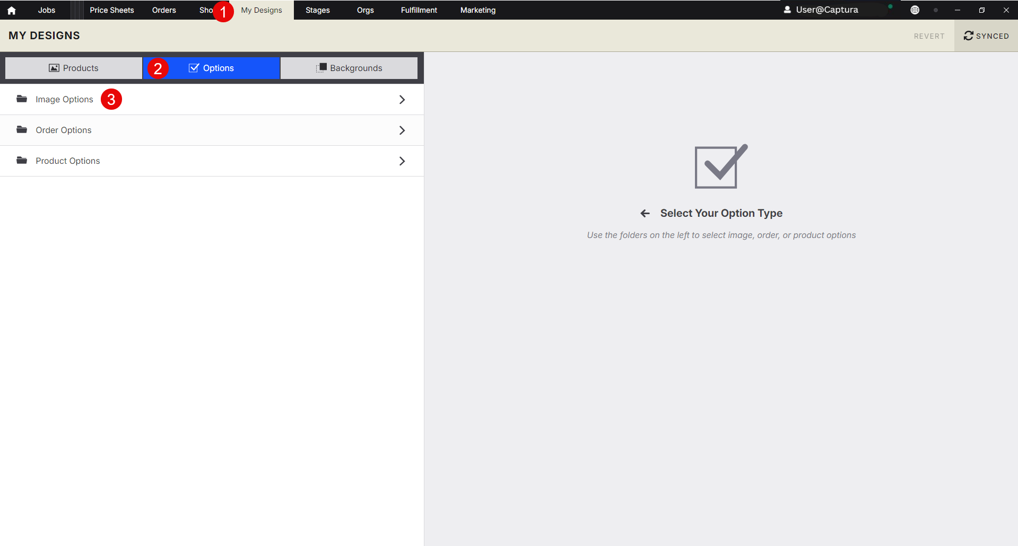Go to the Home icon

(11, 10)
